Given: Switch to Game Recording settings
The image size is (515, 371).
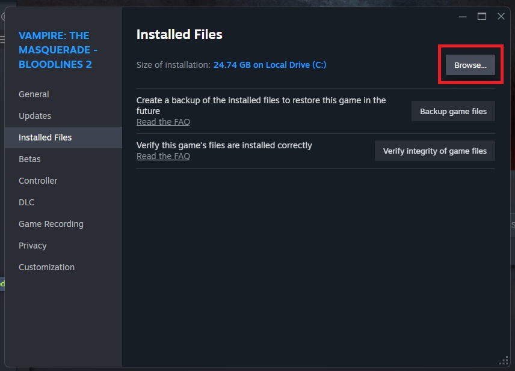Looking at the screenshot, I should tap(51, 224).
